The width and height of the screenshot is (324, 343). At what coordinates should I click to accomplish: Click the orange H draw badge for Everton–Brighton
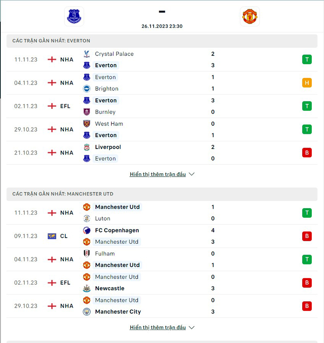pos(307,83)
